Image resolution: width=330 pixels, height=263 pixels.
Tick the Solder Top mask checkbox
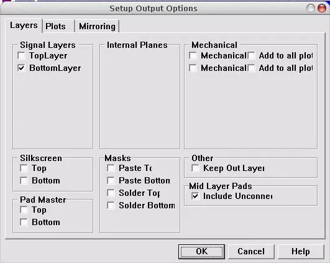(111, 193)
